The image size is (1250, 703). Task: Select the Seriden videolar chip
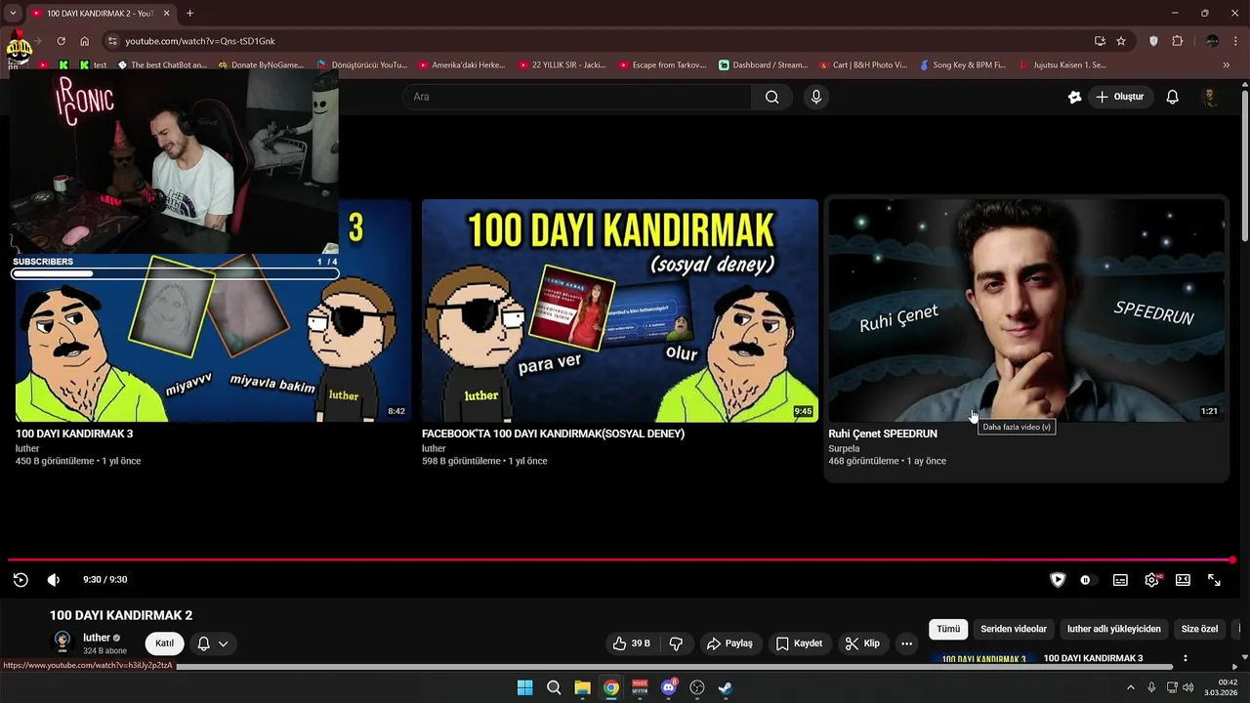pyautogui.click(x=1014, y=629)
